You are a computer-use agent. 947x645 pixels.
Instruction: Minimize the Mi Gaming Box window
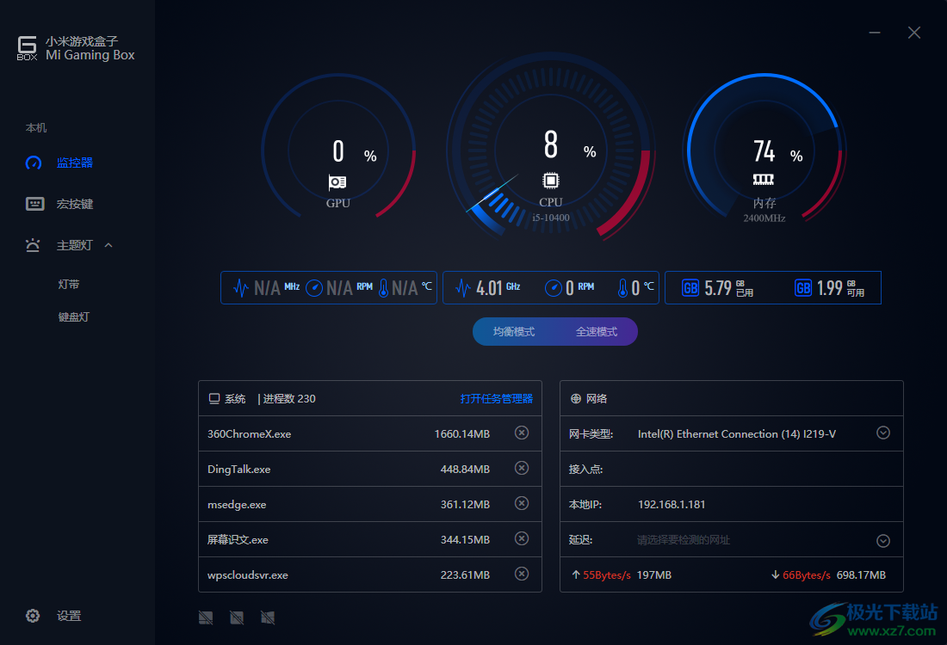tap(875, 33)
